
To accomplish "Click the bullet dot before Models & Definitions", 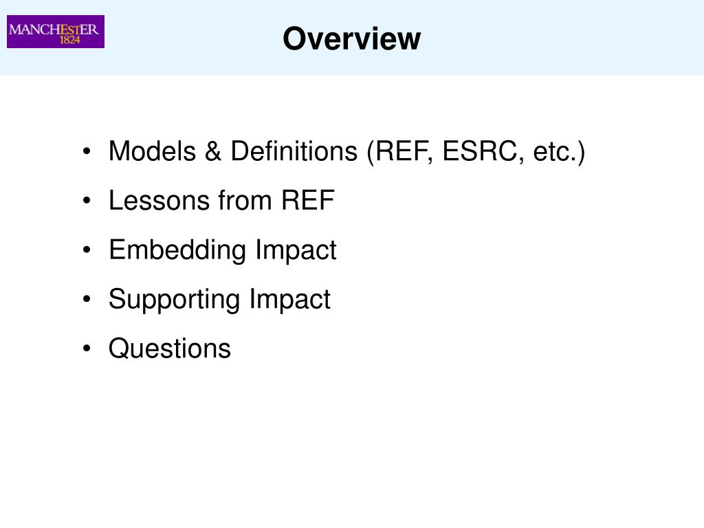I will click(x=87, y=151).
